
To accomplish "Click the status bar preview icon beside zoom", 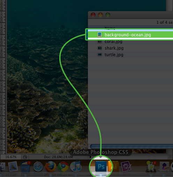I will pos(25,157).
